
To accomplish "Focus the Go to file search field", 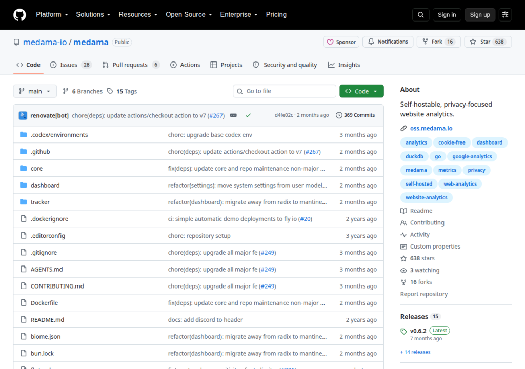I will [285, 91].
